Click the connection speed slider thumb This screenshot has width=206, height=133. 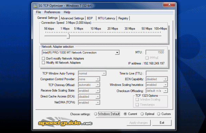[x=68, y=36]
